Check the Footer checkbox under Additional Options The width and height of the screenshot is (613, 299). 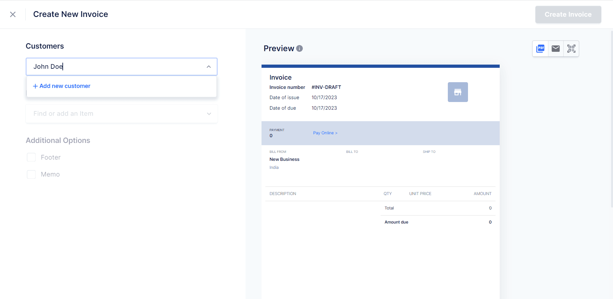(31, 157)
